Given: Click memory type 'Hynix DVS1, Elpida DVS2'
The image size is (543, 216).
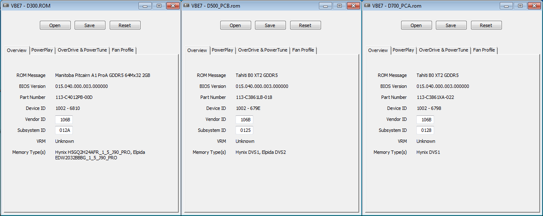Looking at the screenshot, I should (x=261, y=153).
